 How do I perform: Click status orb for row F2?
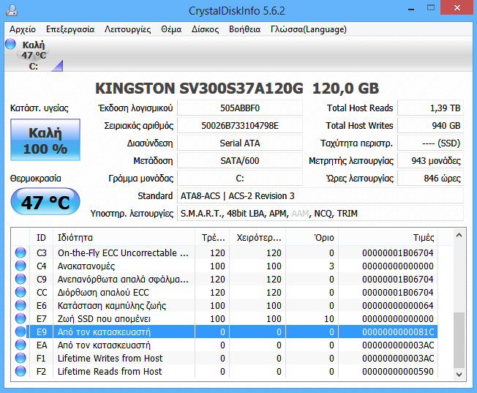[20, 372]
